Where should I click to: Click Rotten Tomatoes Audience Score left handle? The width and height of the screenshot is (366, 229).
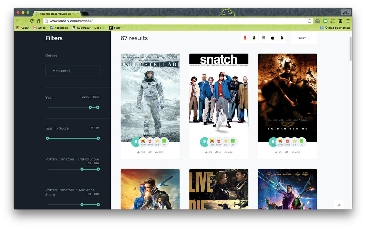point(82,205)
